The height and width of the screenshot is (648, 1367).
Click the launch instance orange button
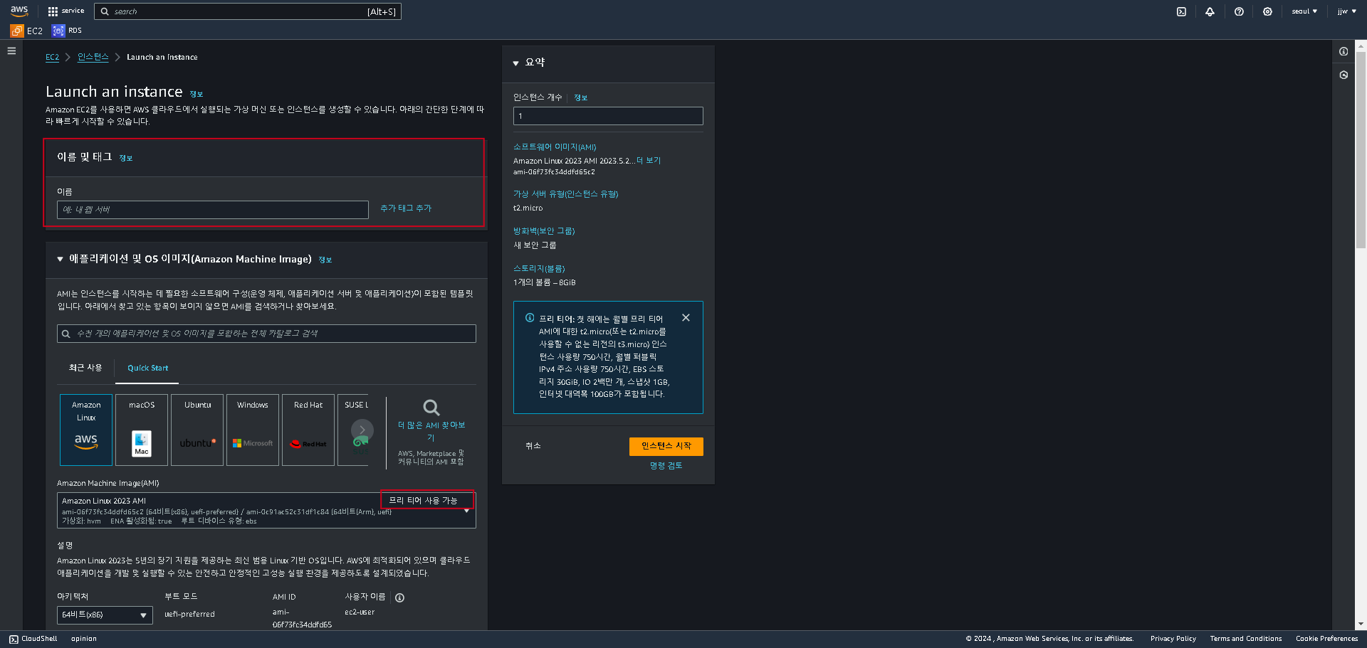(666, 446)
